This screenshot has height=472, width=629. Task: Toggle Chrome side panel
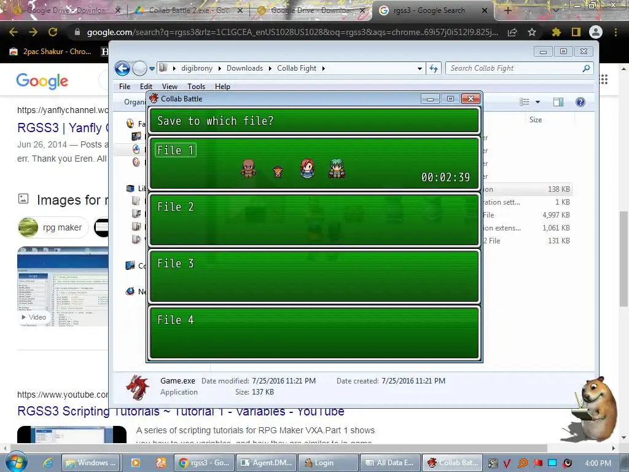pyautogui.click(x=576, y=32)
